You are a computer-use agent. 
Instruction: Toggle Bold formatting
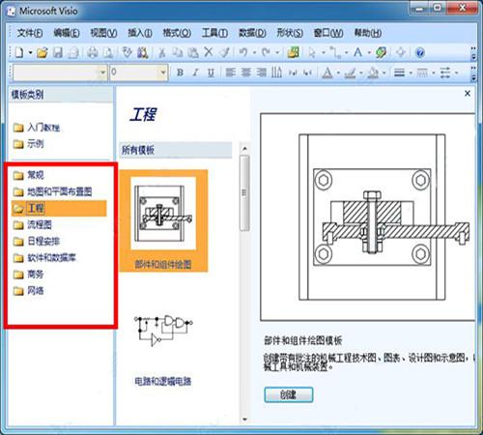(180, 72)
